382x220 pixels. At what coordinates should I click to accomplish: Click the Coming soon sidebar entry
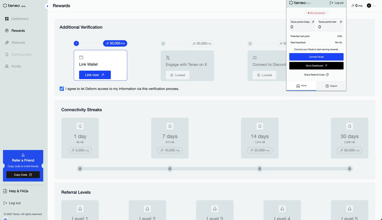click(x=18, y=54)
